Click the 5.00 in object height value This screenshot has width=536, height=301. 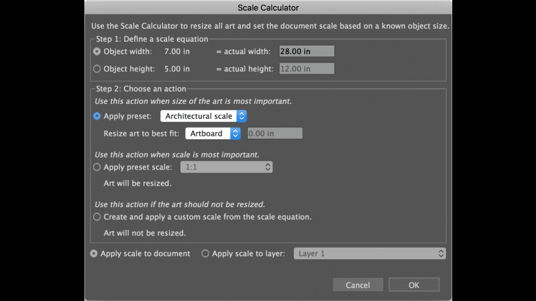tap(177, 69)
